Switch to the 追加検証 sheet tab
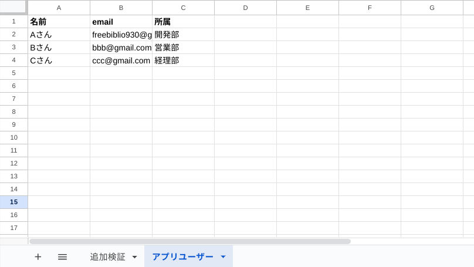Viewport: 474px width, 267px height. (x=107, y=256)
